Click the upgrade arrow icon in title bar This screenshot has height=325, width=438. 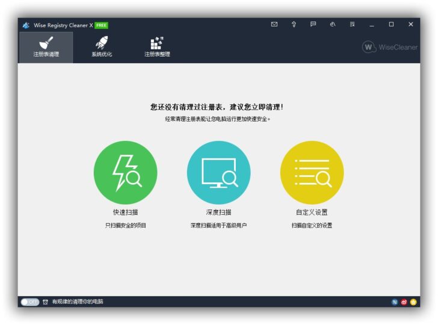pos(294,25)
